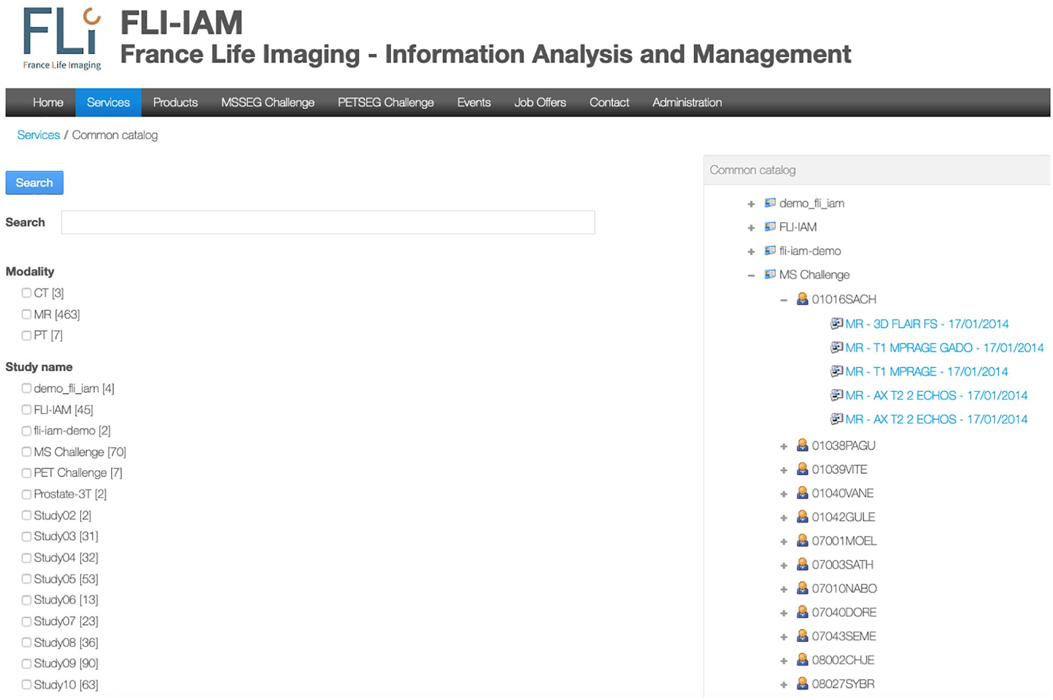Click the 01039VITE patient icon

coord(802,469)
